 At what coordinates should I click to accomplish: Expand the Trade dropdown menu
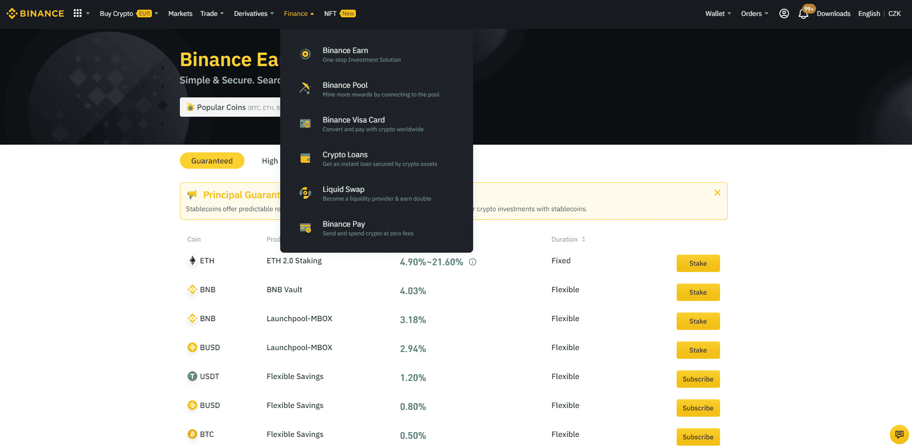pos(212,14)
